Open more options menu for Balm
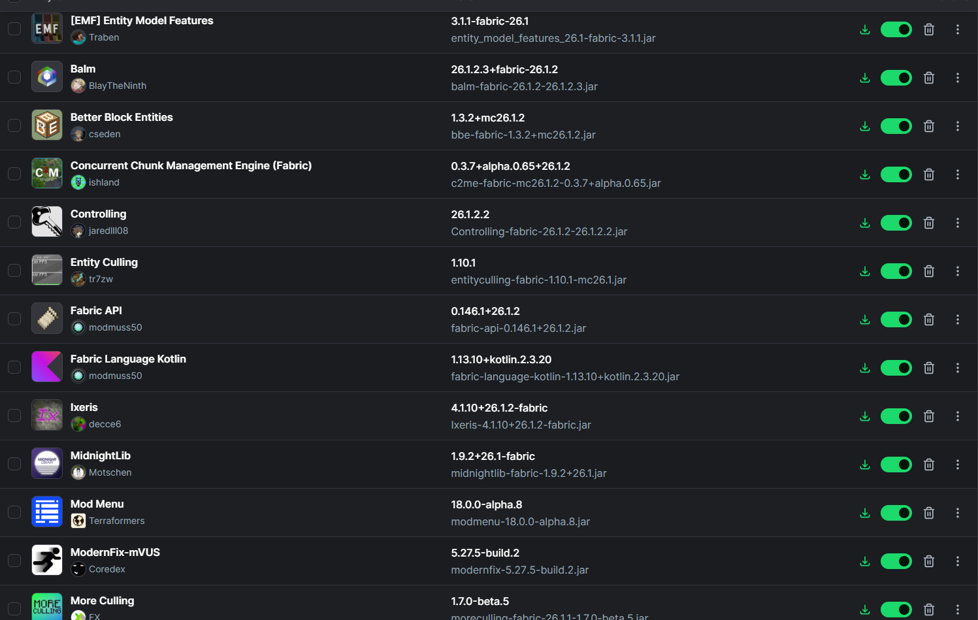This screenshot has width=978, height=620. coord(957,78)
